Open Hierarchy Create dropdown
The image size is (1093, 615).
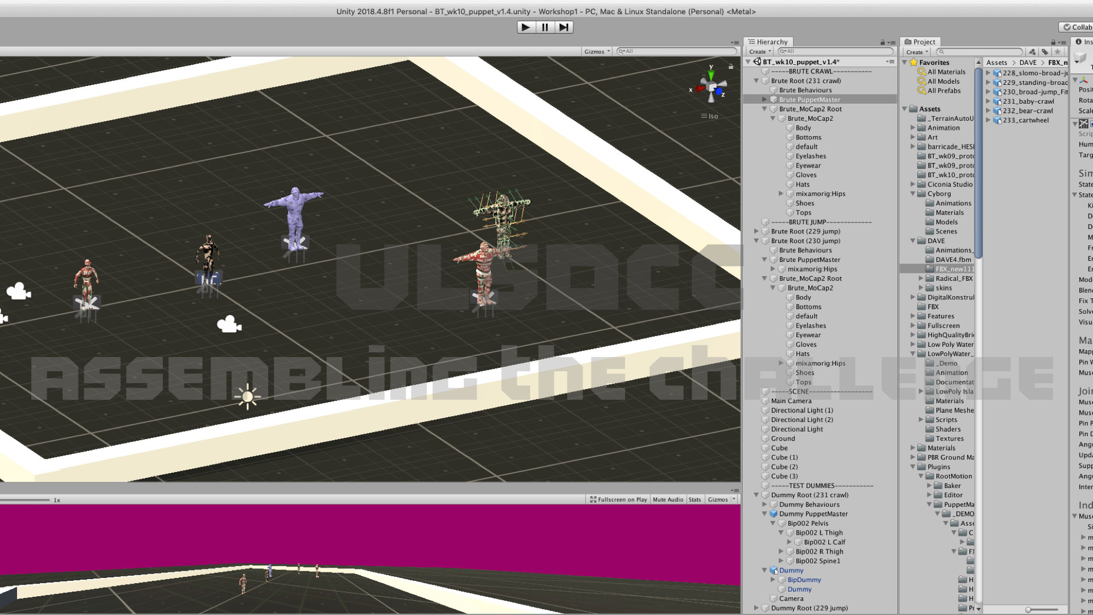pos(759,52)
